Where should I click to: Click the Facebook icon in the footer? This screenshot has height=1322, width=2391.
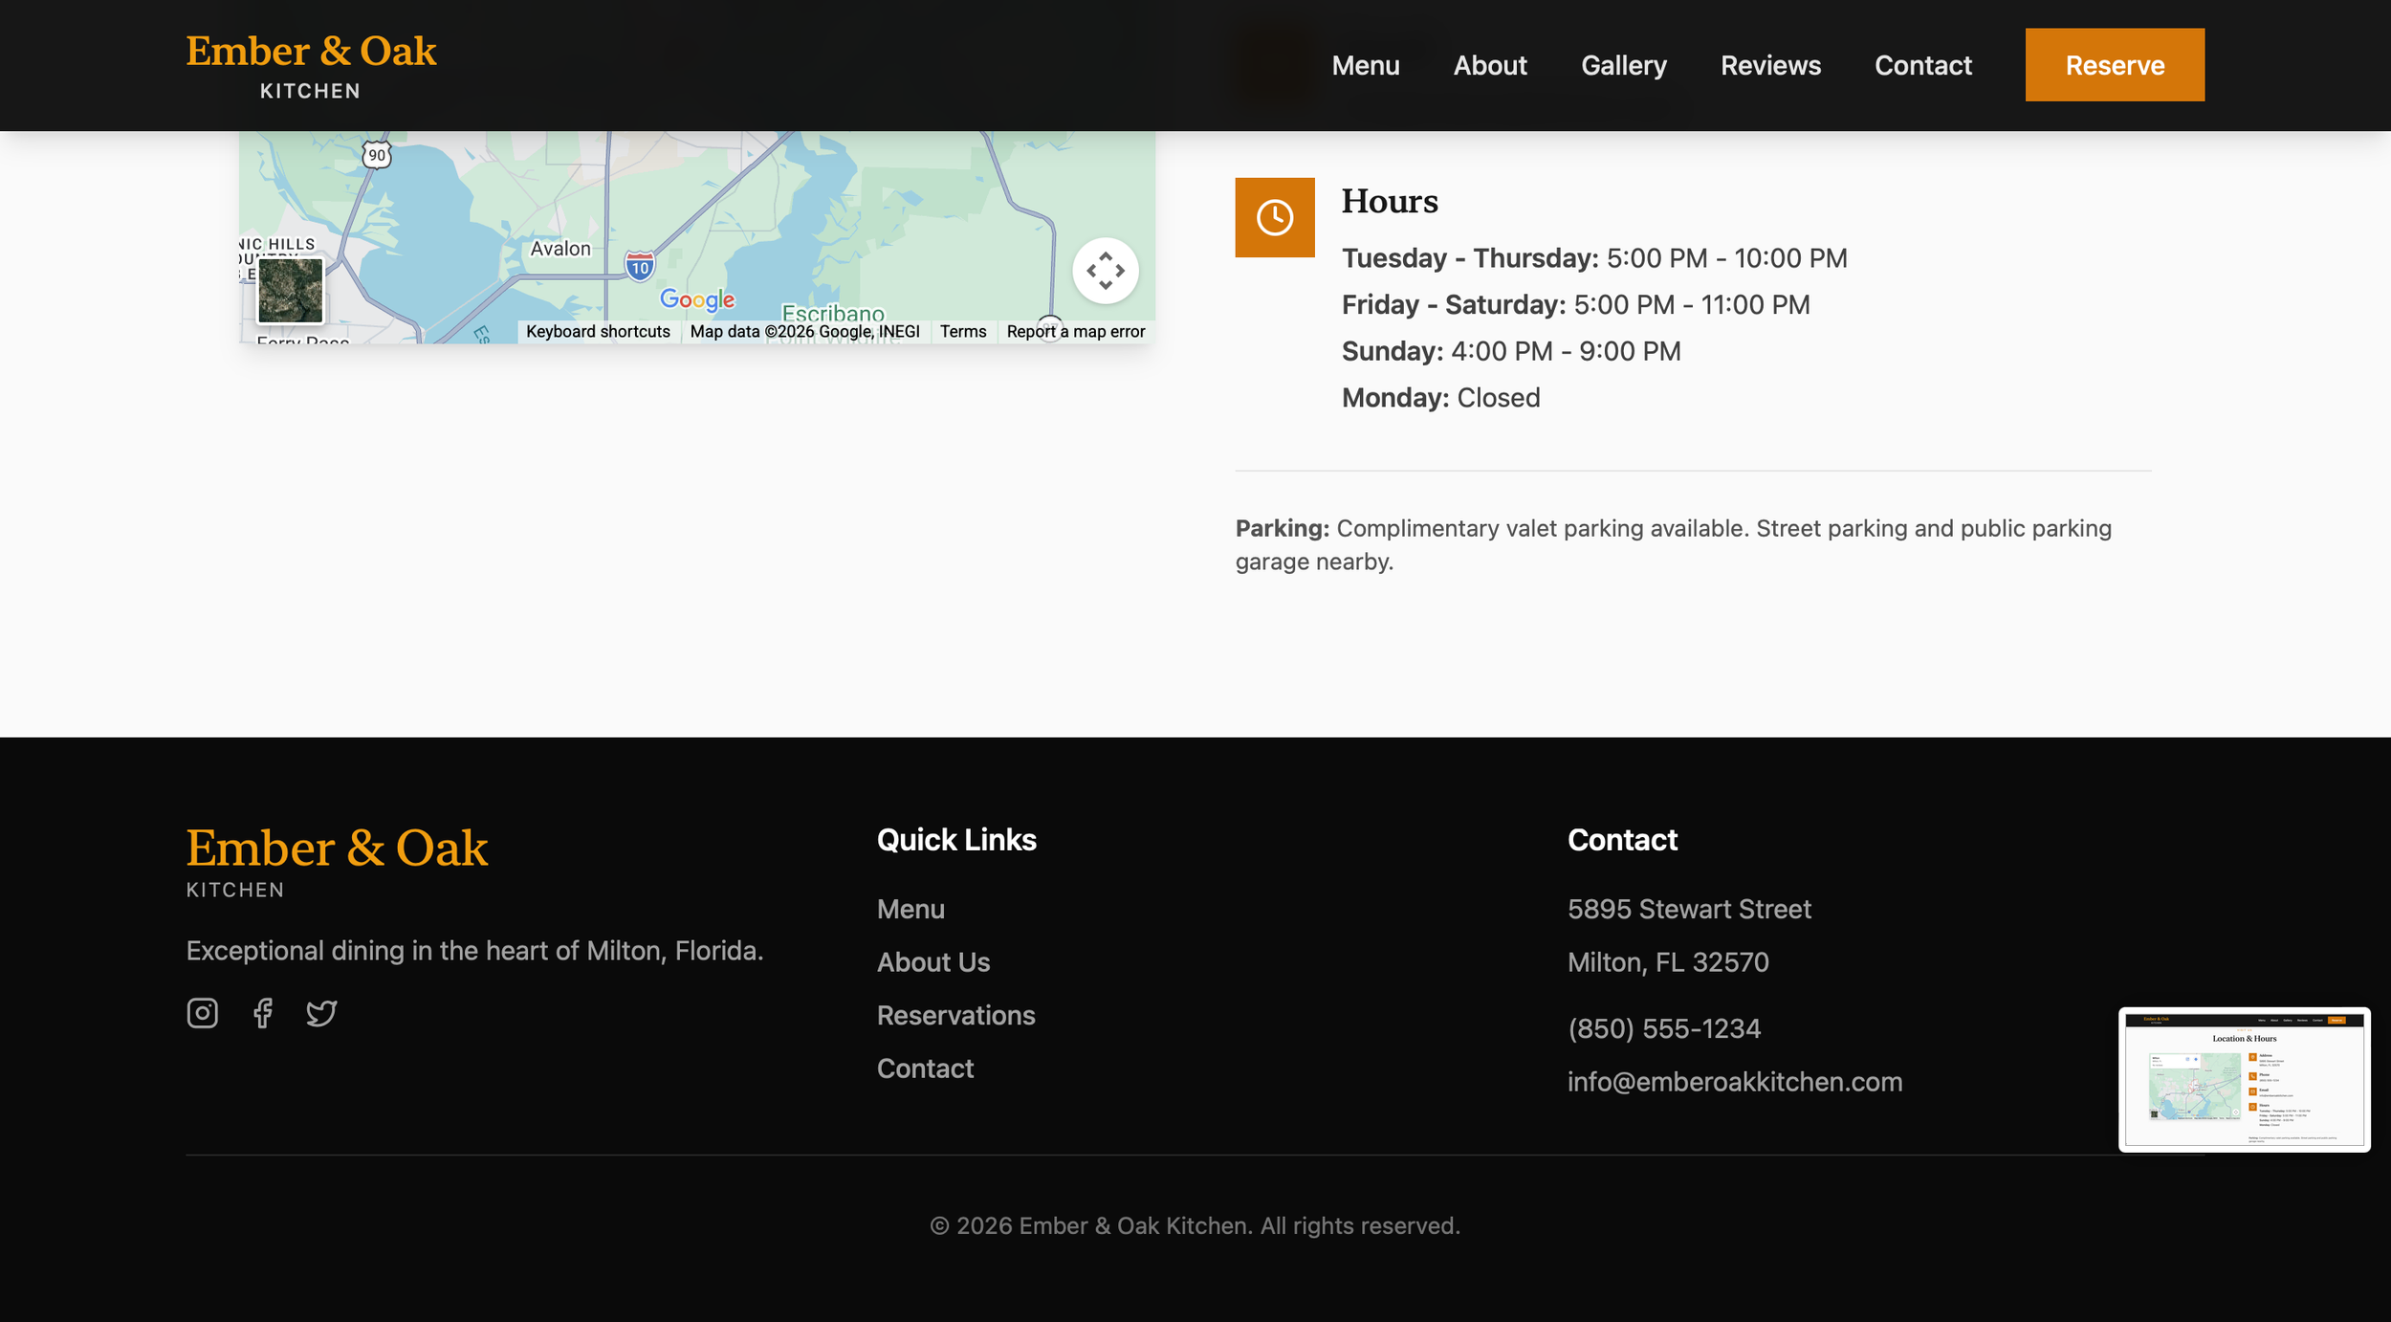pyautogui.click(x=262, y=1013)
